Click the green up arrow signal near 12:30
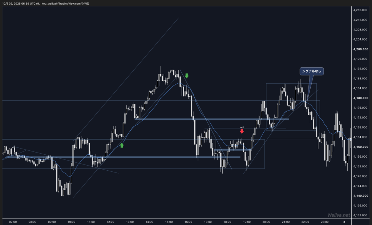 point(122,145)
